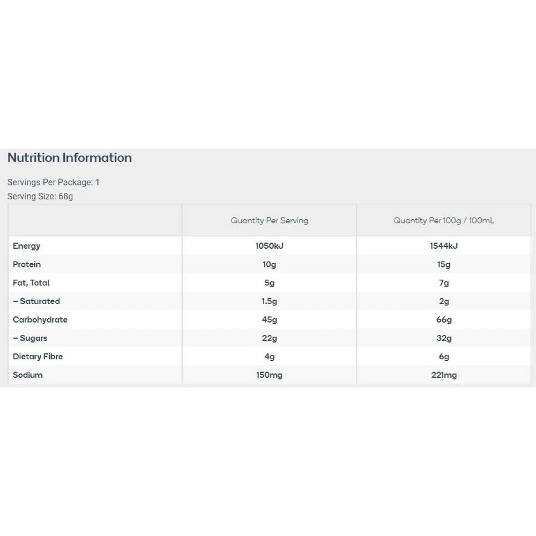Click the 150mg sodium value
Image resolution: width=536 pixels, height=536 pixels.
tap(269, 375)
